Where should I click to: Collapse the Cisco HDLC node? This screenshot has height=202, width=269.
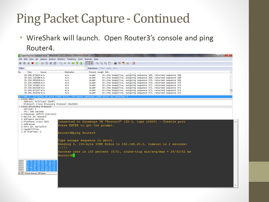click(19, 99)
